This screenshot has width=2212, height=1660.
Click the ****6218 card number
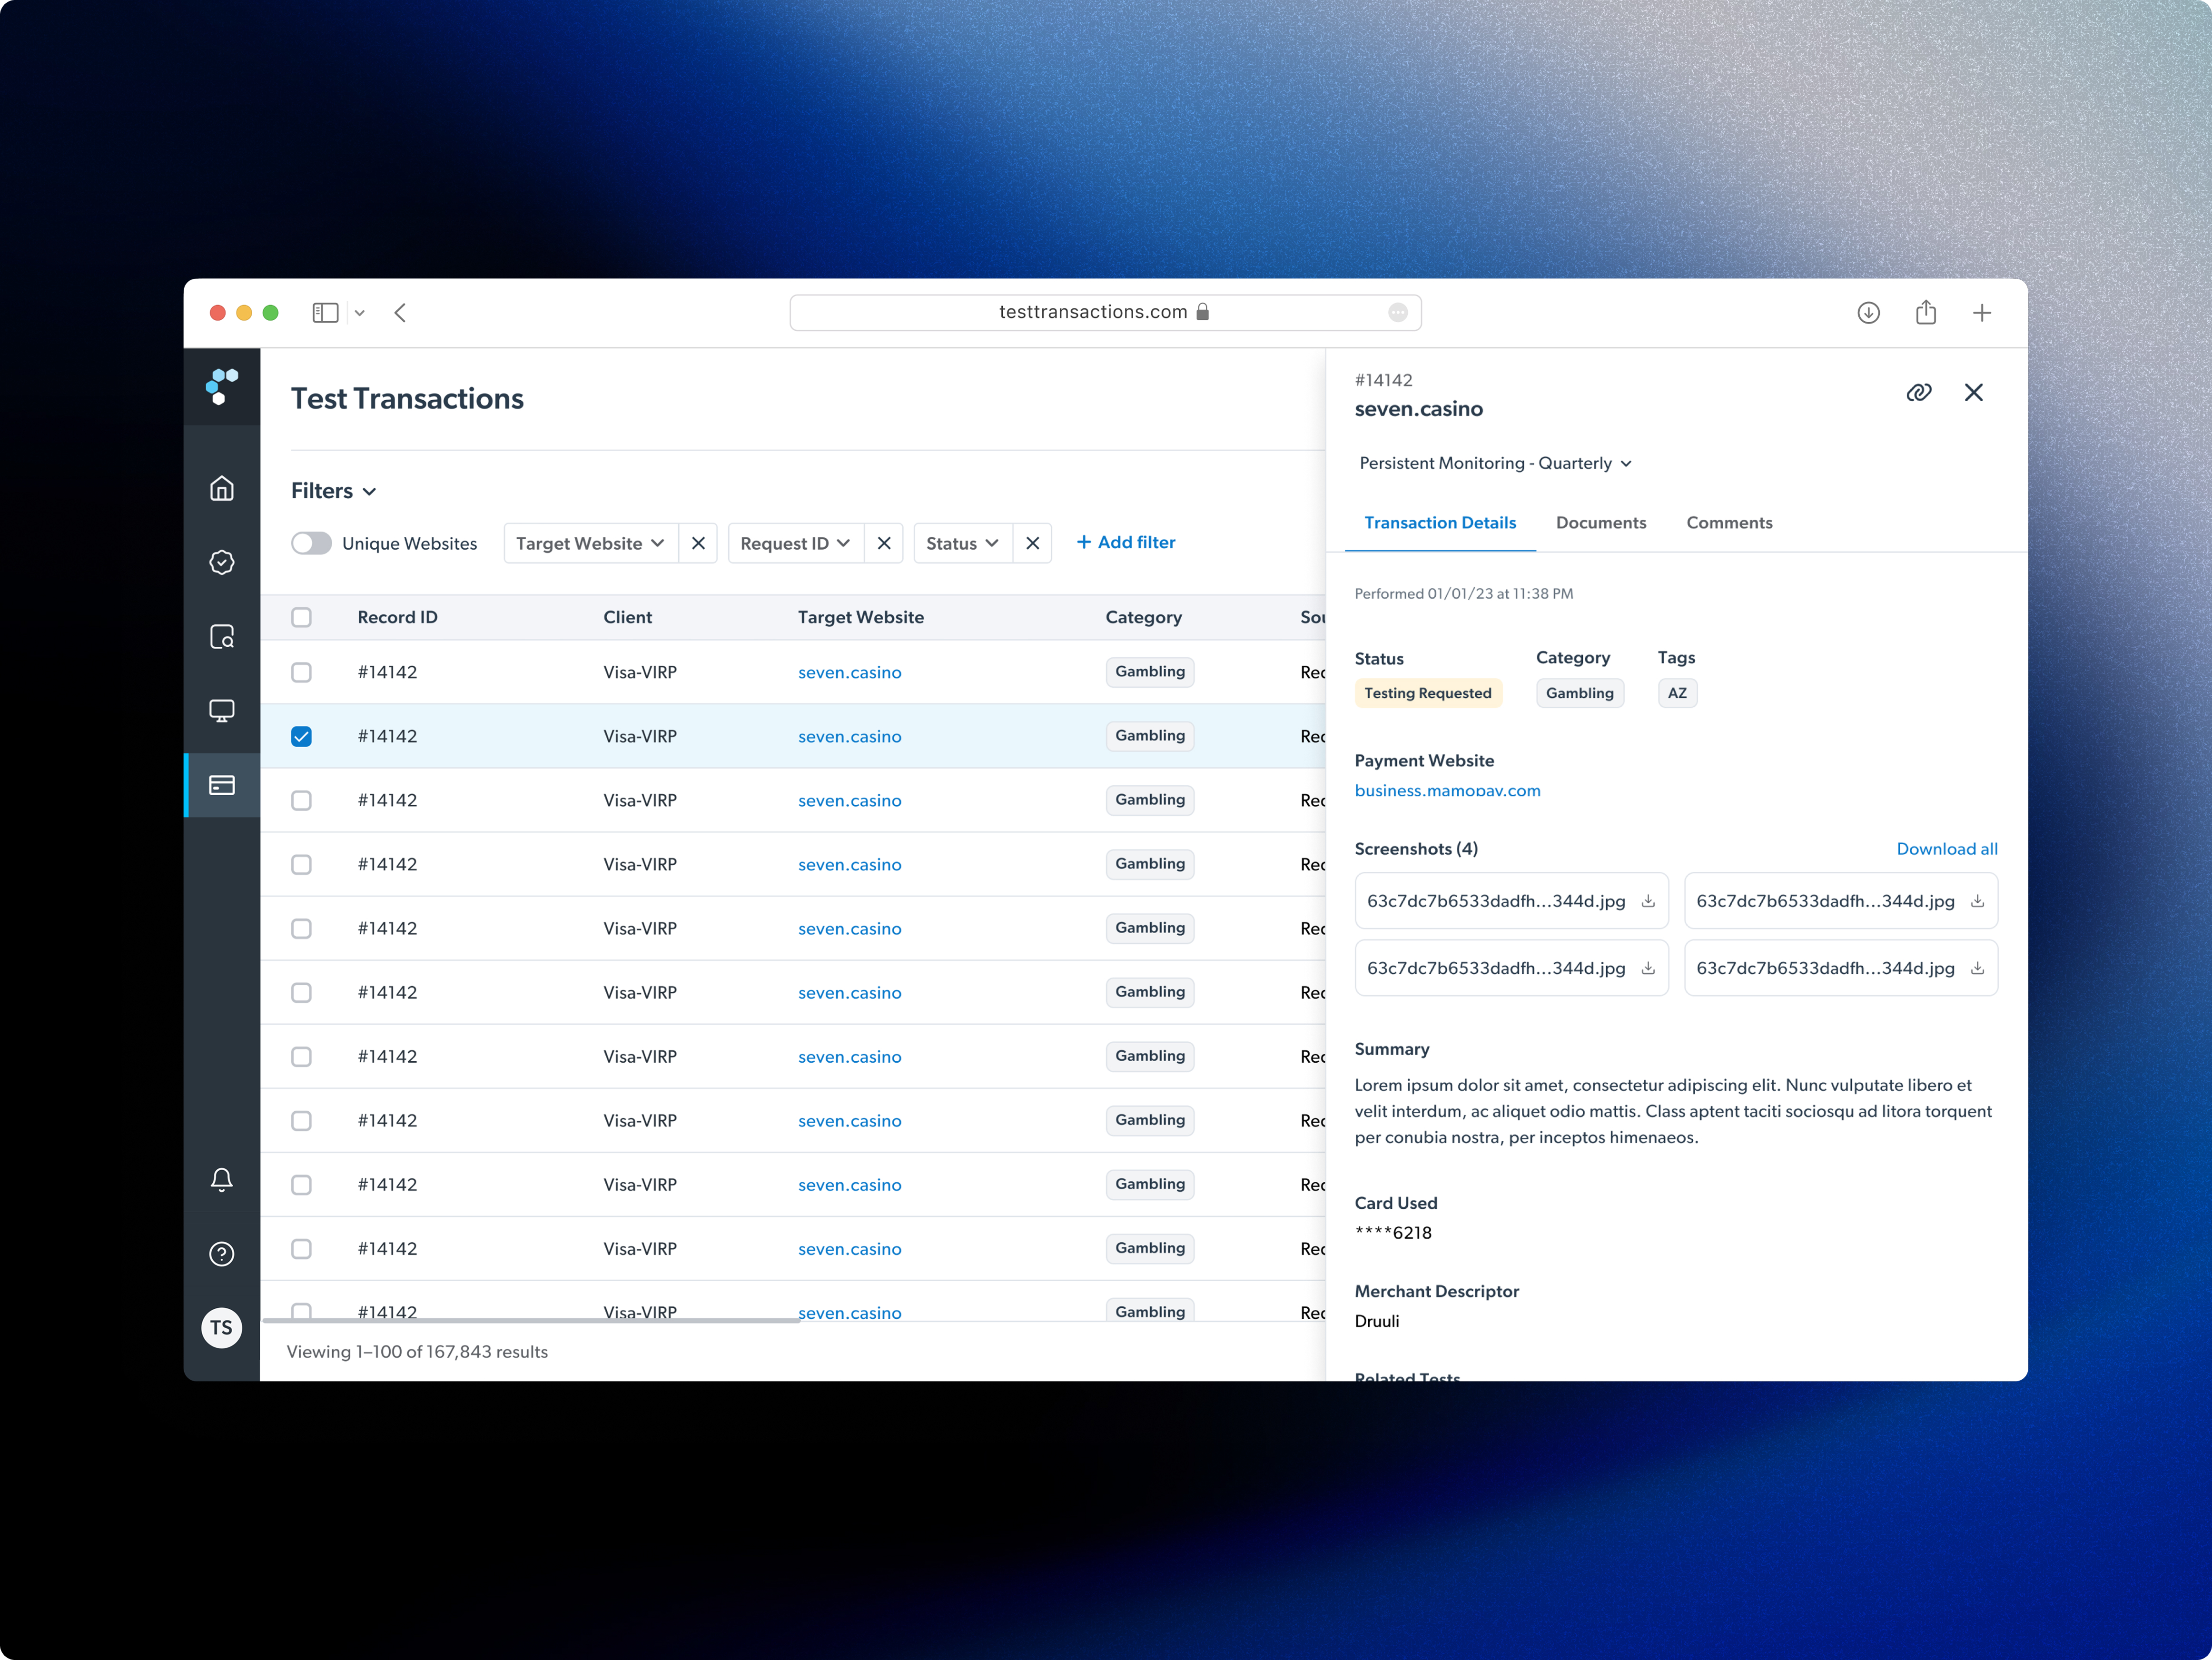click(1393, 1232)
